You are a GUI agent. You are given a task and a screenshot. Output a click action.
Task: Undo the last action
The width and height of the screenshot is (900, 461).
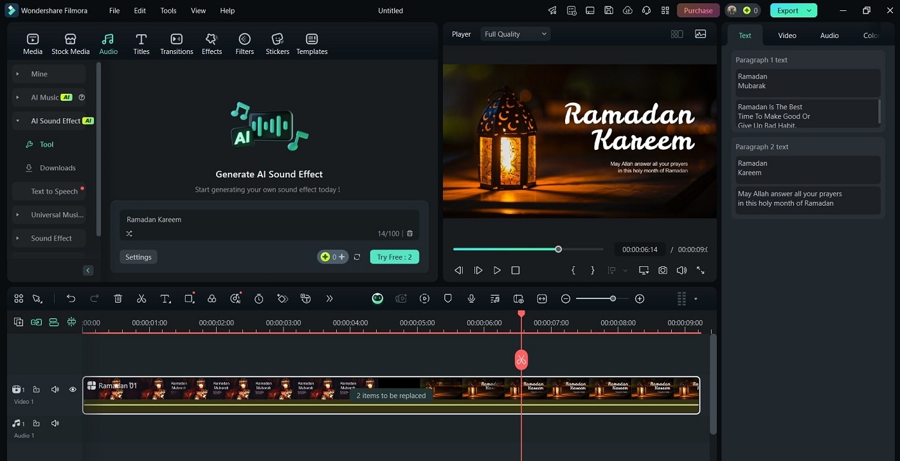pos(71,299)
